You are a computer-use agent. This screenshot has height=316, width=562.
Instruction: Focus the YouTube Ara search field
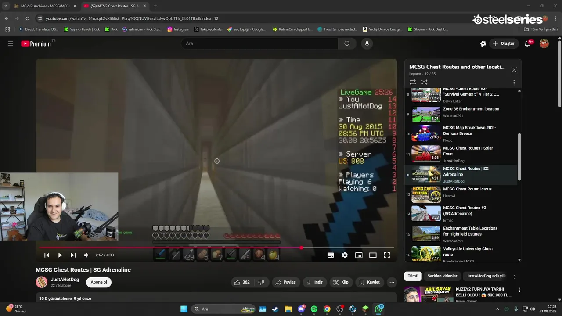(259, 43)
